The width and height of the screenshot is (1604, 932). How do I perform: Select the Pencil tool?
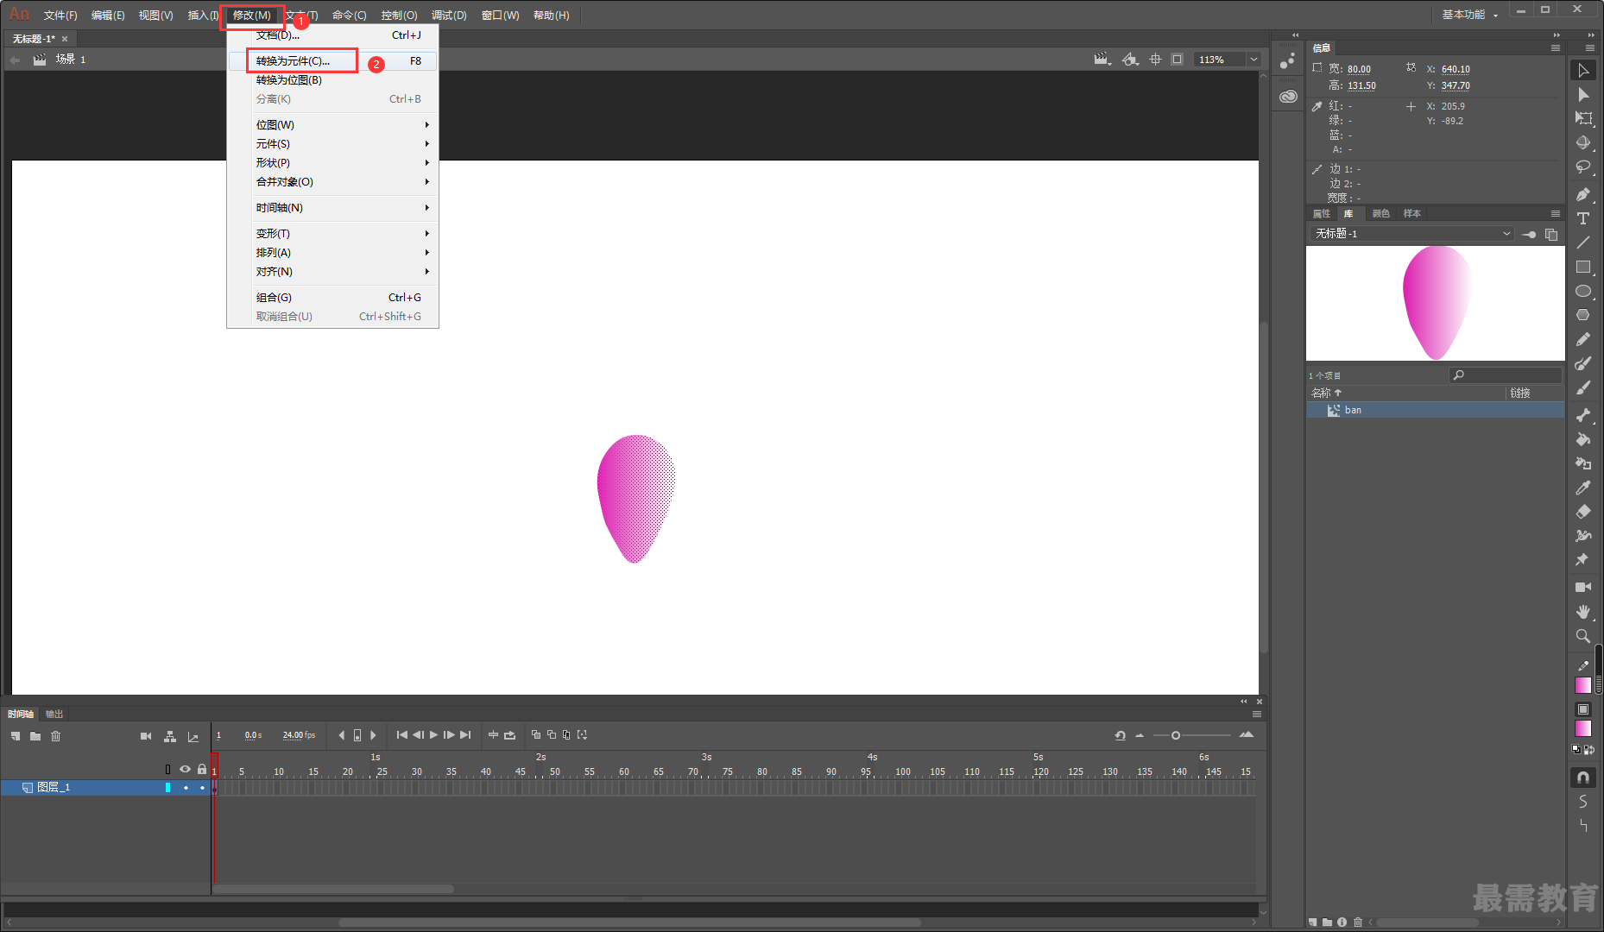[1582, 339]
